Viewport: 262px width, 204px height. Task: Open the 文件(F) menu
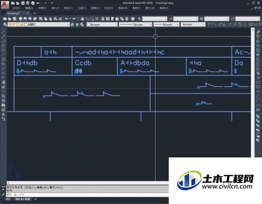click(x=16, y=8)
